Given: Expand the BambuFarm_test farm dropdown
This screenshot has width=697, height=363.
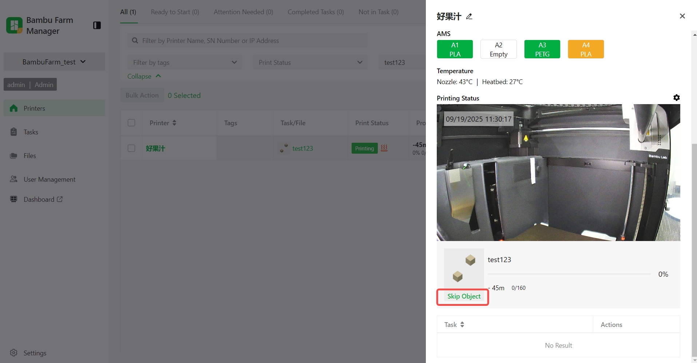Looking at the screenshot, I should click(x=54, y=62).
